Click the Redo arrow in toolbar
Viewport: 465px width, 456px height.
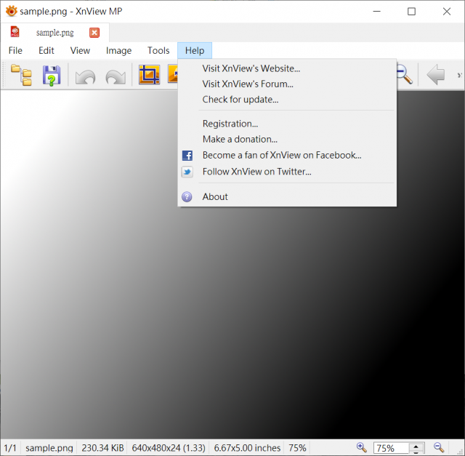pyautogui.click(x=116, y=76)
